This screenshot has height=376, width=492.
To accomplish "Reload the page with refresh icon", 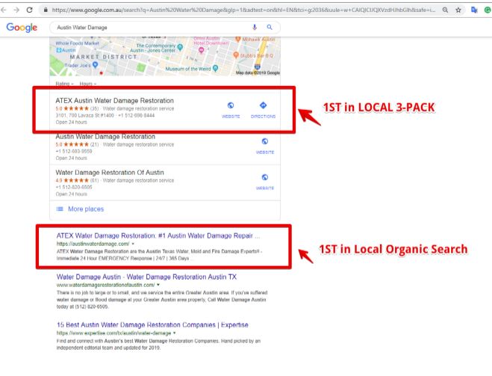I will 30,10.
